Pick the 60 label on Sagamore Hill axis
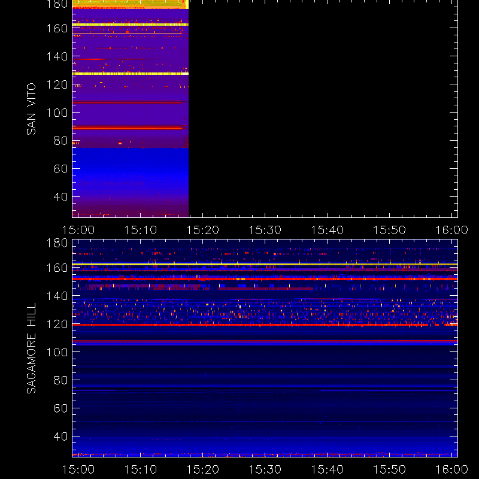 60,408
